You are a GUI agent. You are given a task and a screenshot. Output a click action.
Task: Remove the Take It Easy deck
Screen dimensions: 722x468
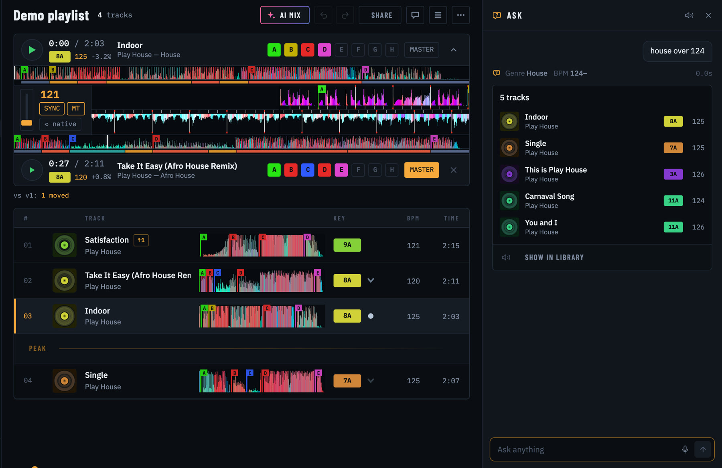click(x=454, y=170)
